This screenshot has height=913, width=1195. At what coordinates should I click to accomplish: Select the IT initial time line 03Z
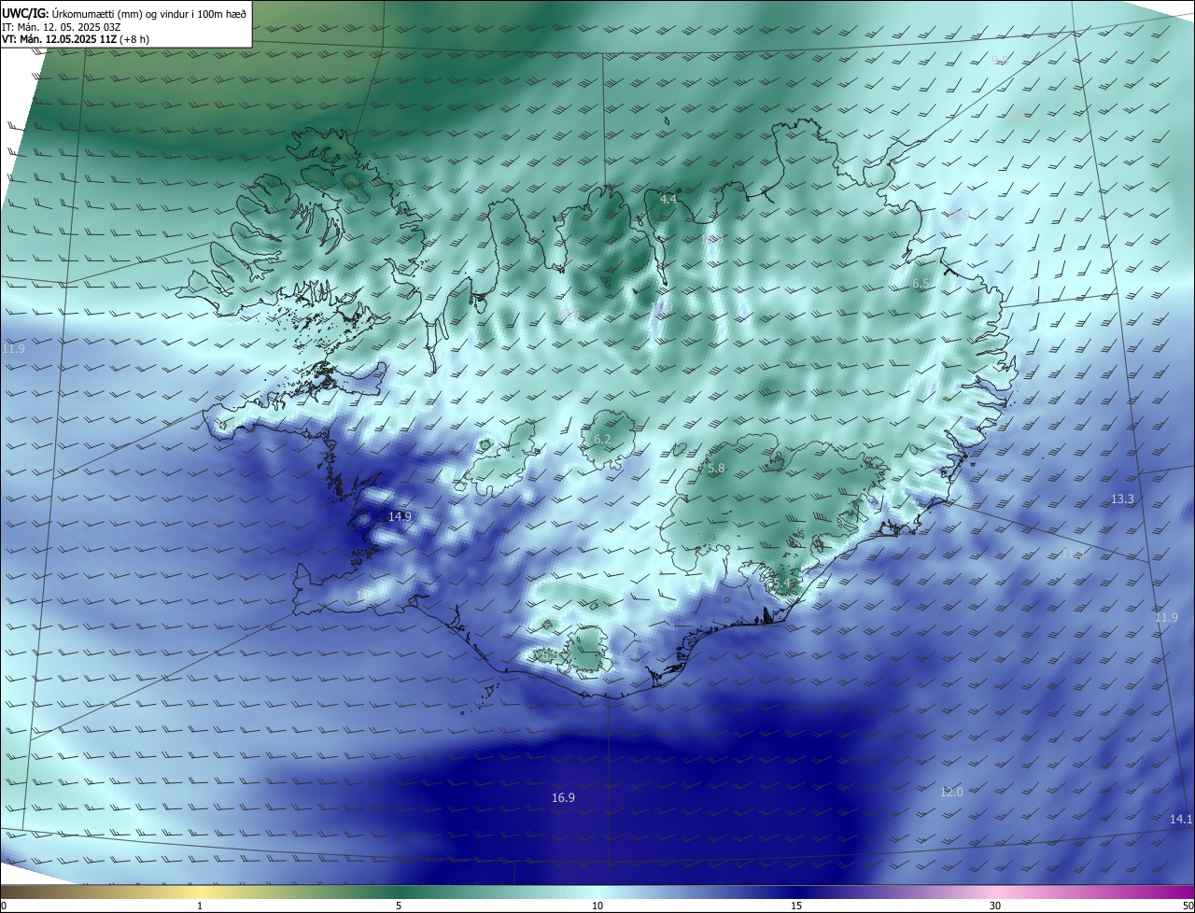[62, 27]
